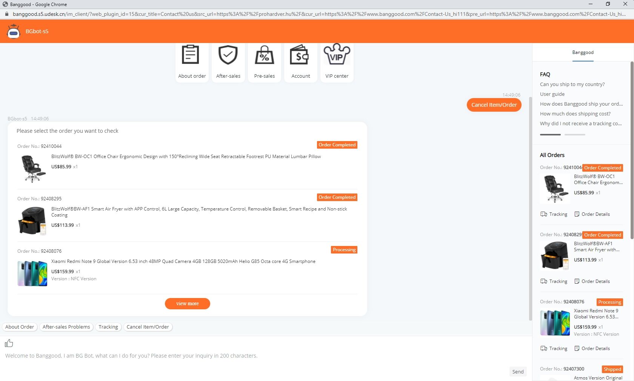The height and width of the screenshot is (381, 634).
Task: Click Order No. 92410044 in chat list
Action: click(39, 146)
